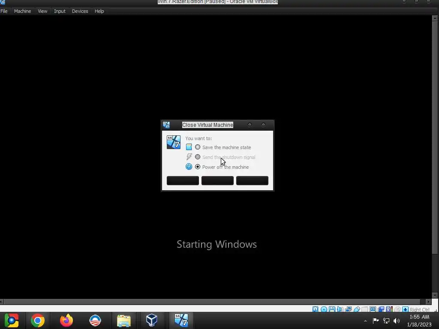Open VirtualBox Manager cube taskbar icon
This screenshot has width=439, height=329.
tap(152, 320)
